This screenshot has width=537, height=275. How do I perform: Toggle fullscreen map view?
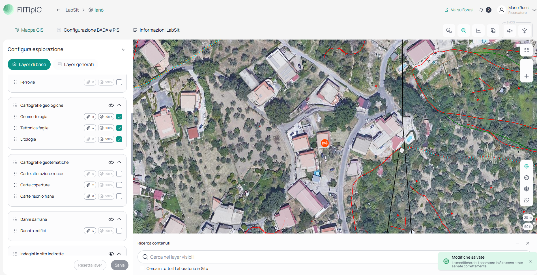pyautogui.click(x=527, y=50)
